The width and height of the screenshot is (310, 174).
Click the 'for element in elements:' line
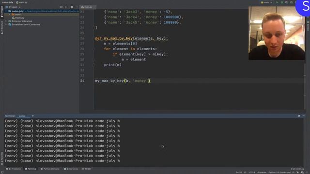[130, 49]
